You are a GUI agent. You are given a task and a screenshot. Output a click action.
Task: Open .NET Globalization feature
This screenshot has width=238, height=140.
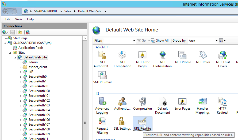(162, 59)
